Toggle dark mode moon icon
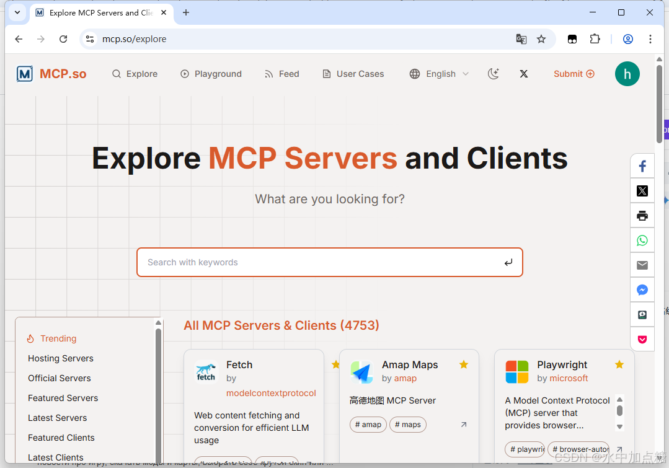 point(493,74)
